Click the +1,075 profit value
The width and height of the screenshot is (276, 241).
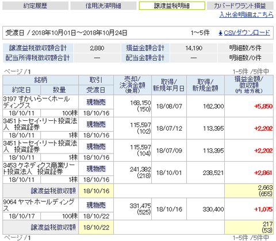pyautogui.click(x=263, y=209)
